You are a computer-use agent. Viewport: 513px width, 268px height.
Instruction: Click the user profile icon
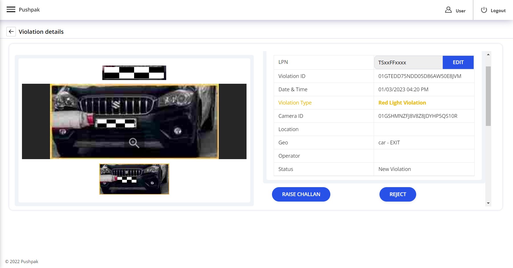(x=448, y=10)
